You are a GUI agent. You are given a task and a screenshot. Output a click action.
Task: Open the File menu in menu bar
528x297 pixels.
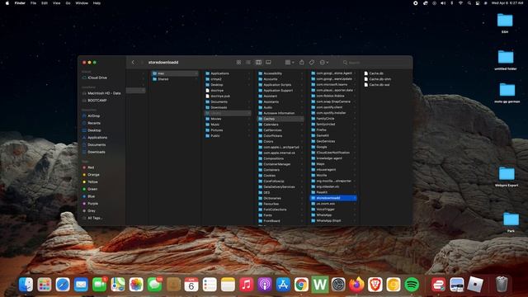point(33,3)
